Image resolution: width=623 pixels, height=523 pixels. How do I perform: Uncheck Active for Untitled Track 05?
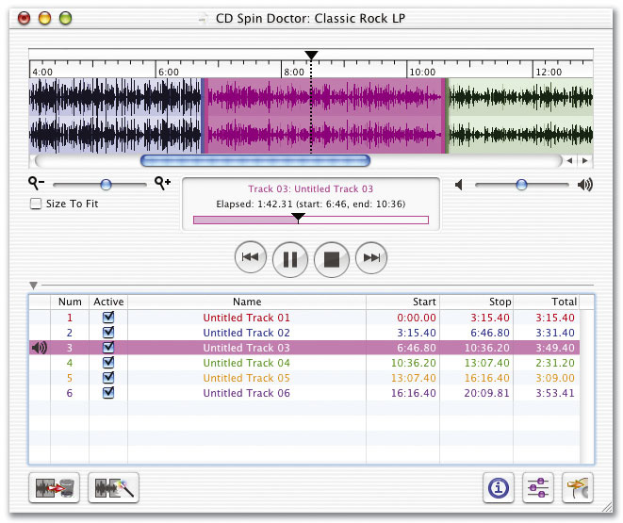point(108,377)
